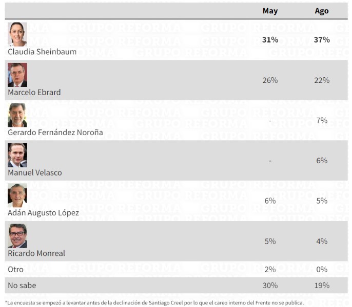Select the Claudia Sheinbaum name label
This screenshot has height=307, width=352.
point(42,52)
